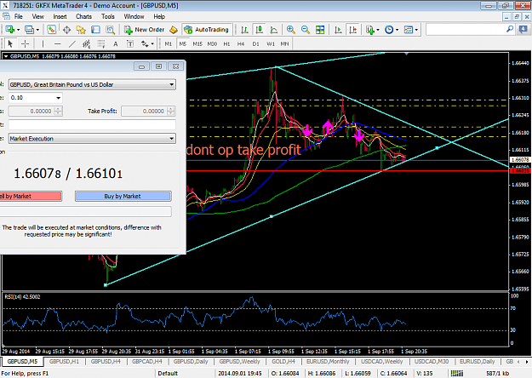This screenshot has height=378, width=532.
Task: Click the search input field in toolbar
Action: coord(466,30)
